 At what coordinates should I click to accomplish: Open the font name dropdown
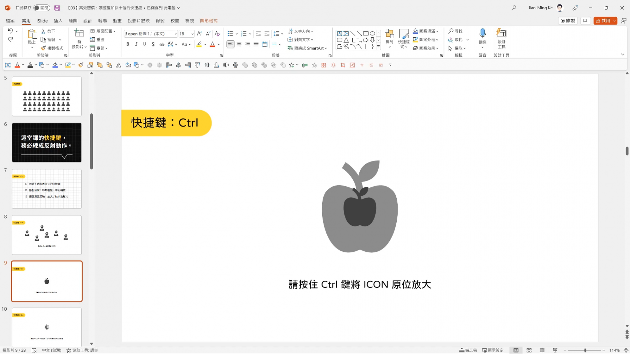click(175, 34)
